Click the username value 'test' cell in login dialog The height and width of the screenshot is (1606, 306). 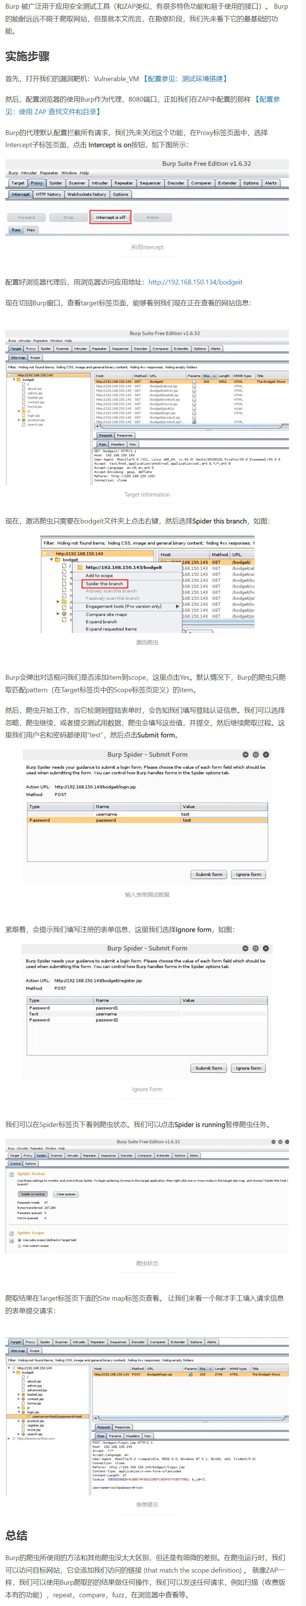(224, 814)
